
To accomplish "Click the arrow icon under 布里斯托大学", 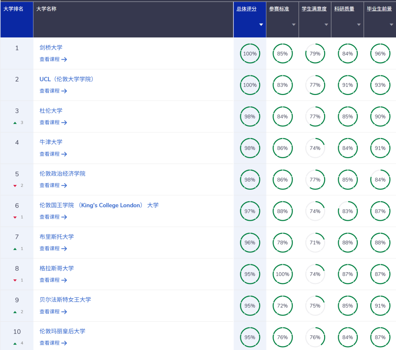I will coord(64,249).
